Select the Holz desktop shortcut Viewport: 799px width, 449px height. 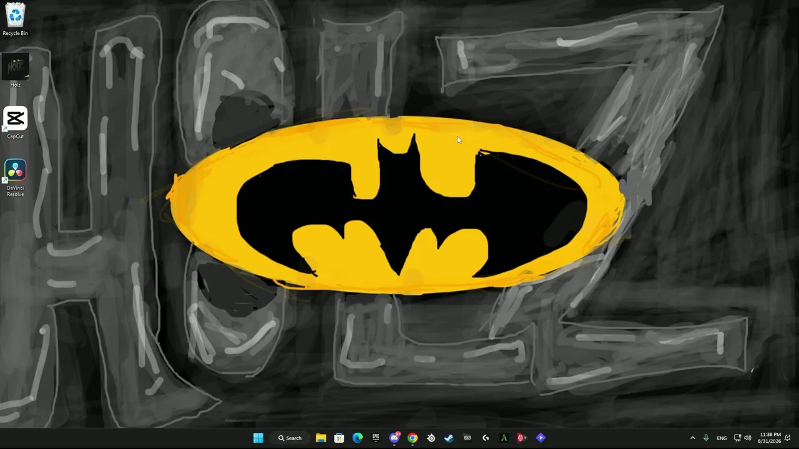(15, 71)
